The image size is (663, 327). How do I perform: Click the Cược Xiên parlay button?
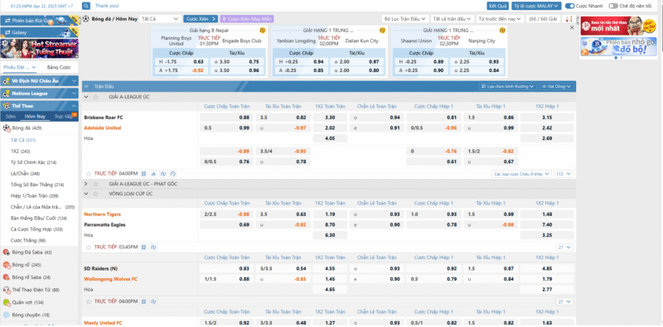coord(201,19)
